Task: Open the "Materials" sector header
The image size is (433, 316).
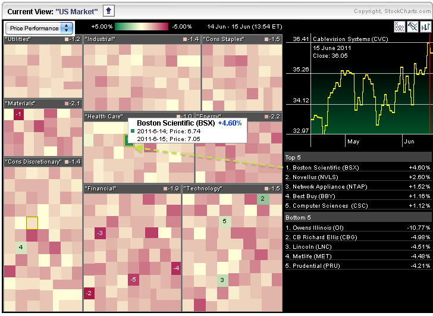Action: click(43, 104)
